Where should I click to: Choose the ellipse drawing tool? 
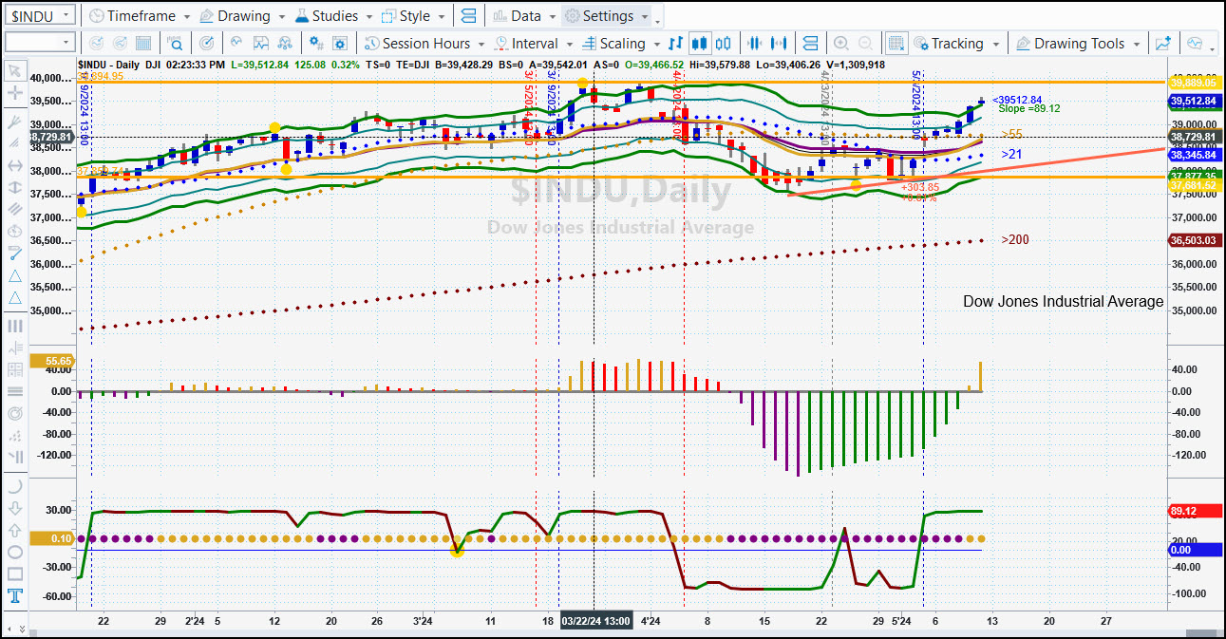[x=15, y=552]
